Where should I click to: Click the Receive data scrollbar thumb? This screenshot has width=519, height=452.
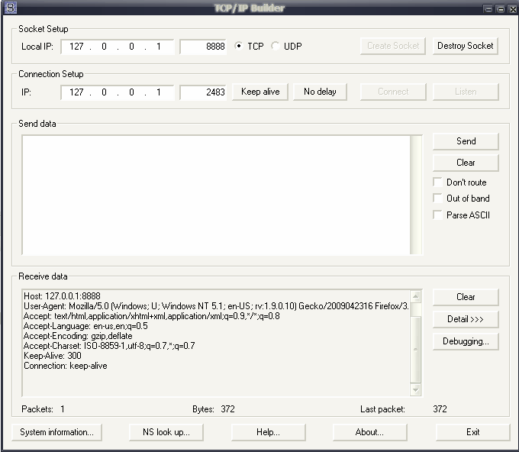tap(416, 350)
